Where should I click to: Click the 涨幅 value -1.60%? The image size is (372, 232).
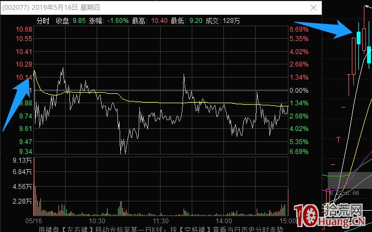118,21
